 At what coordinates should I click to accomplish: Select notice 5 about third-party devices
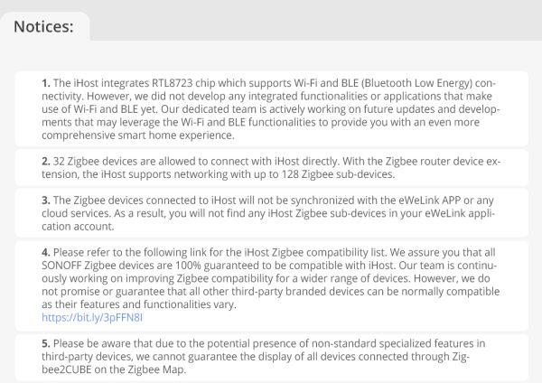271,356
